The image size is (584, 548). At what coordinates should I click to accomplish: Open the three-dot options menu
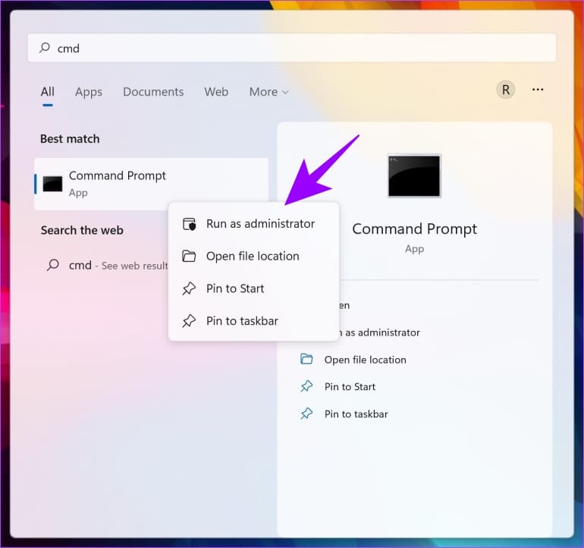(x=538, y=90)
